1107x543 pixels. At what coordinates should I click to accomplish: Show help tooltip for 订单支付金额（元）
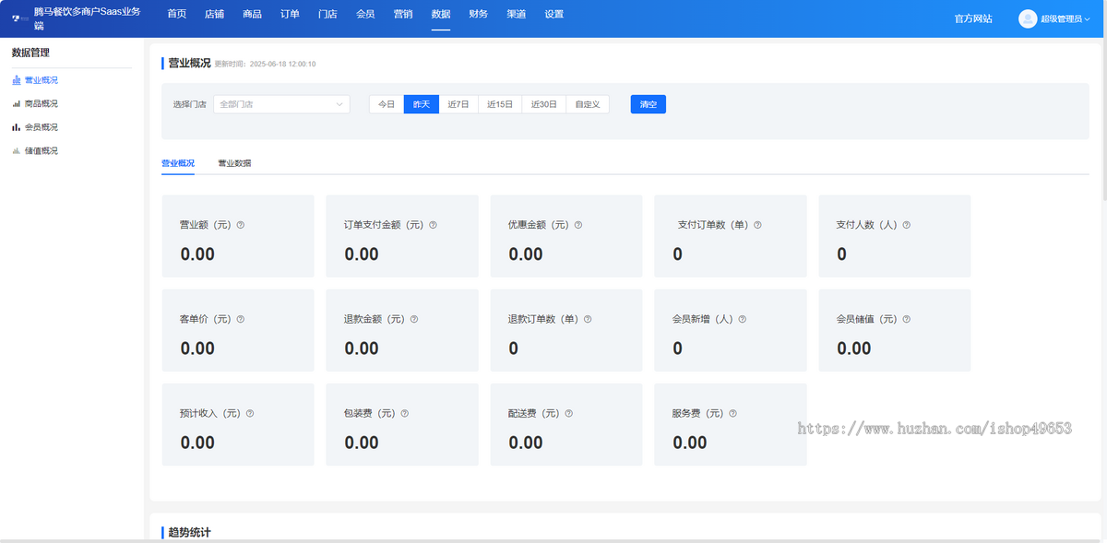click(433, 225)
